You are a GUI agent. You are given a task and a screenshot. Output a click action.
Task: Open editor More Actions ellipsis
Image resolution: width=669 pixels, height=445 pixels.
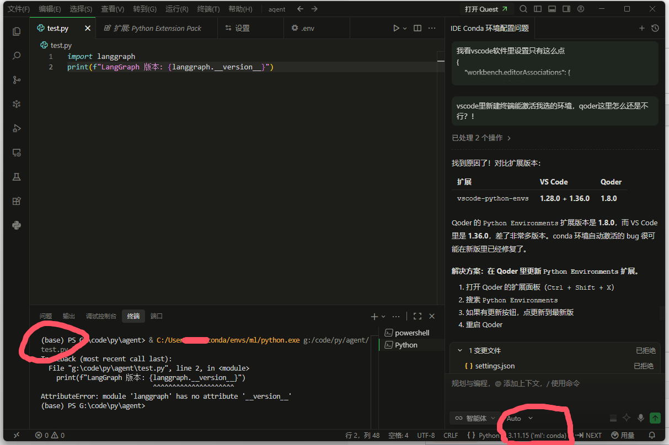pyautogui.click(x=433, y=28)
